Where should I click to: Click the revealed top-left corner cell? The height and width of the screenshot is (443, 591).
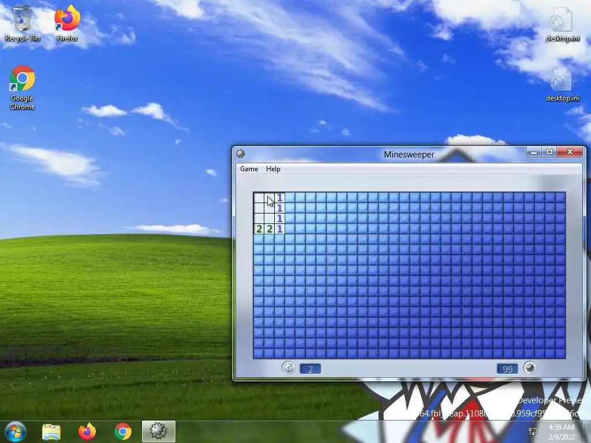259,198
